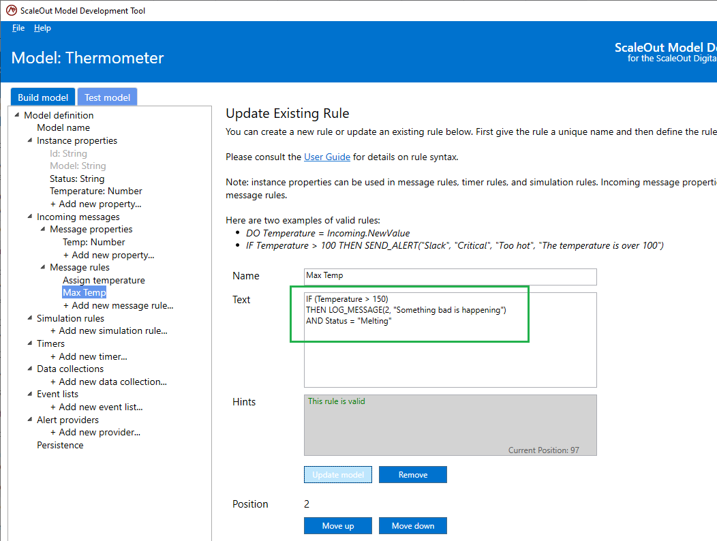This screenshot has height=541, width=717.
Task: Click the Move up button
Action: pos(338,526)
